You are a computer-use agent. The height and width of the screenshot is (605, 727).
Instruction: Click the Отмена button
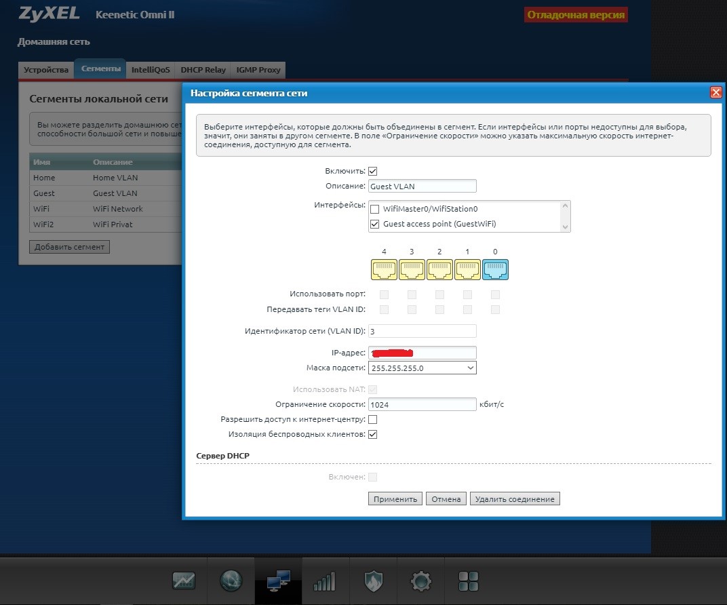pos(446,499)
